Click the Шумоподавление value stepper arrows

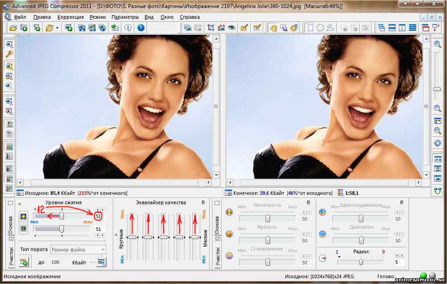click(x=399, y=213)
